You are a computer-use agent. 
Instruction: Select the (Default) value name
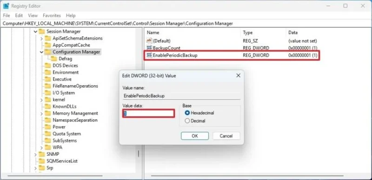[162, 41]
